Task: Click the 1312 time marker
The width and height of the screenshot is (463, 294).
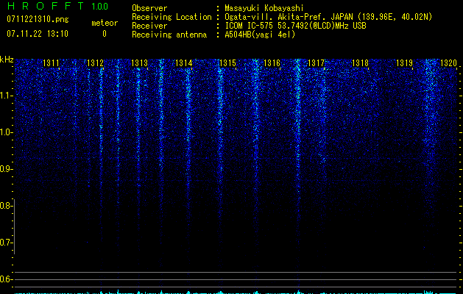Action: click(96, 63)
